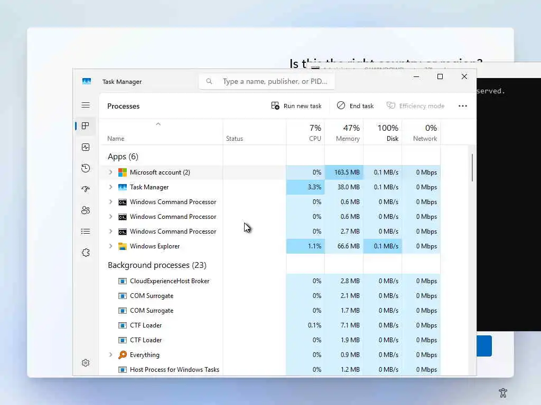The height and width of the screenshot is (405, 541).
Task: Open the Details page icon in sidebar
Action: 86,232
